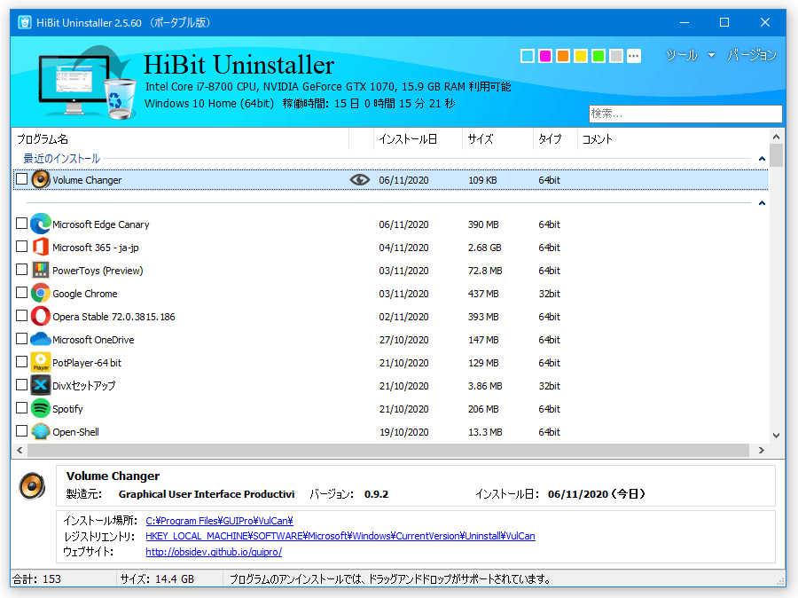Click the DivX setup icon
798x598 pixels.
[x=41, y=385]
